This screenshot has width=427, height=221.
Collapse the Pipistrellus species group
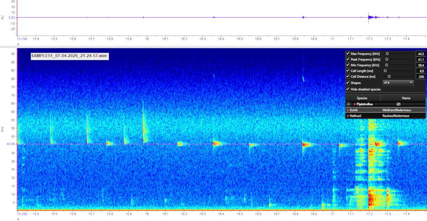tap(348, 104)
